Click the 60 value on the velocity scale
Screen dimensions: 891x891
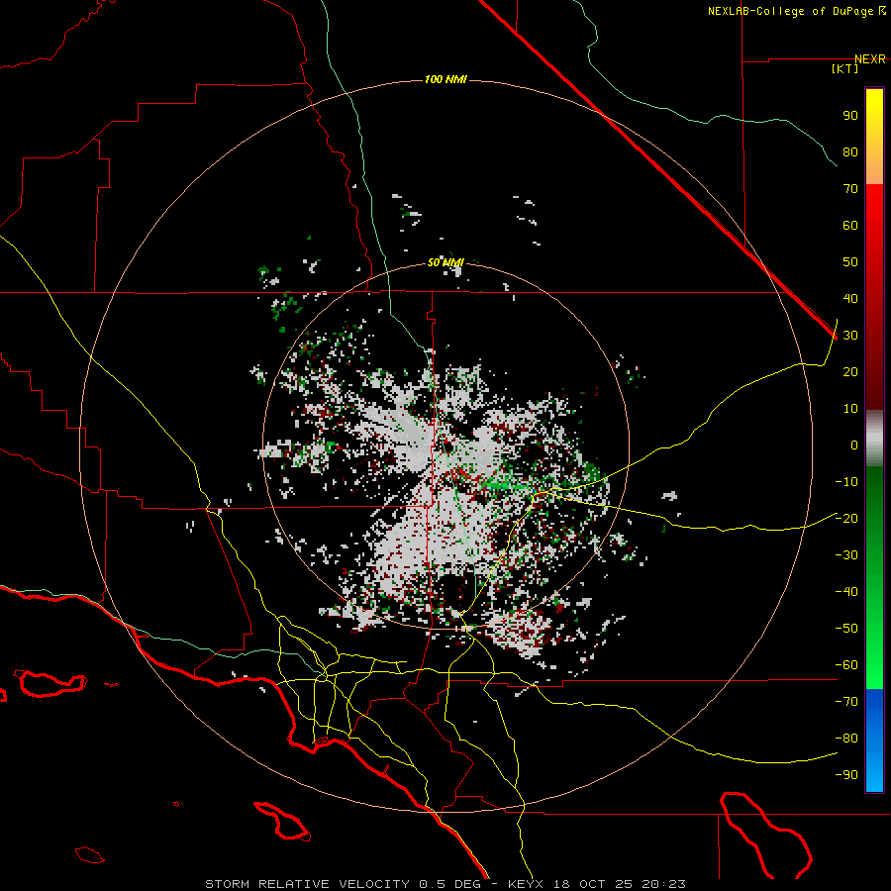tap(850, 225)
